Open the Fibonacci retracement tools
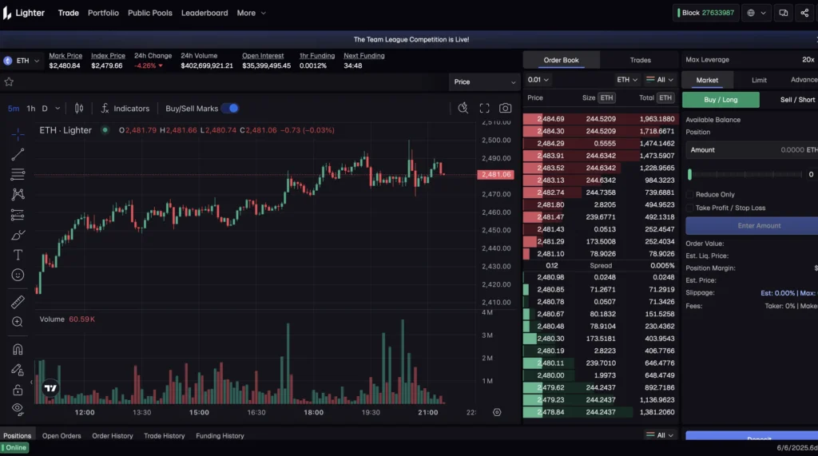The width and height of the screenshot is (818, 456). [18, 174]
